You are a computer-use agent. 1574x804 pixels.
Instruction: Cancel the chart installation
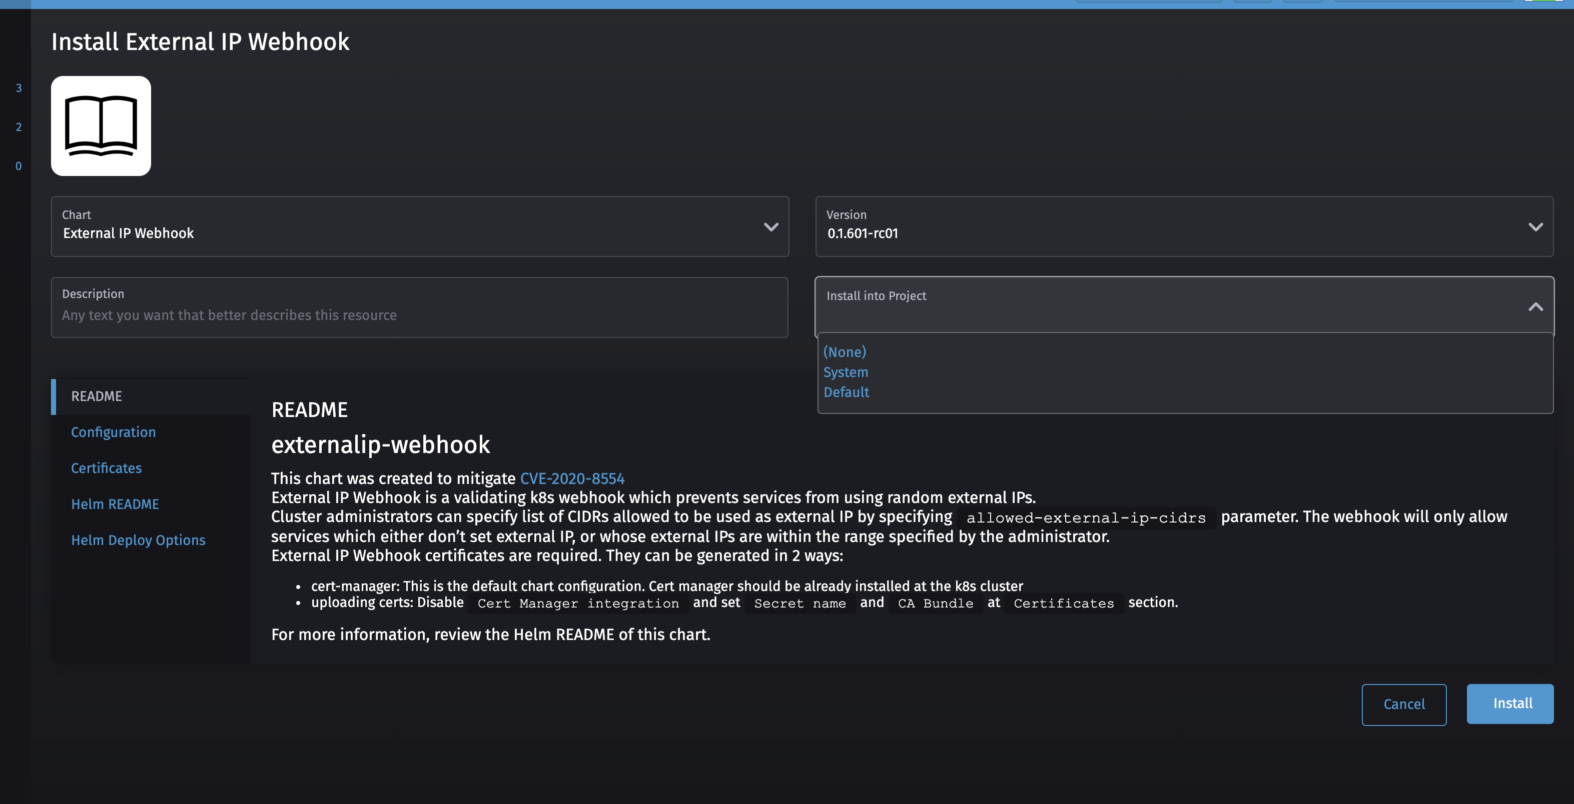pyautogui.click(x=1403, y=704)
